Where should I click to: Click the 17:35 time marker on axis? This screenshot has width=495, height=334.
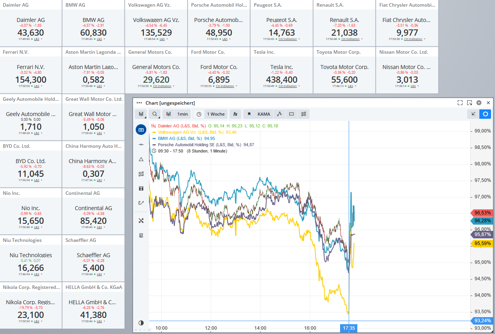coord(349,328)
